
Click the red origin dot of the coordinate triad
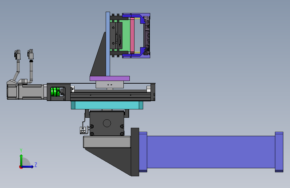tap(20, 167)
